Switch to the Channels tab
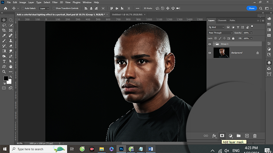This screenshot has height=153, width=273. tap(222, 20)
